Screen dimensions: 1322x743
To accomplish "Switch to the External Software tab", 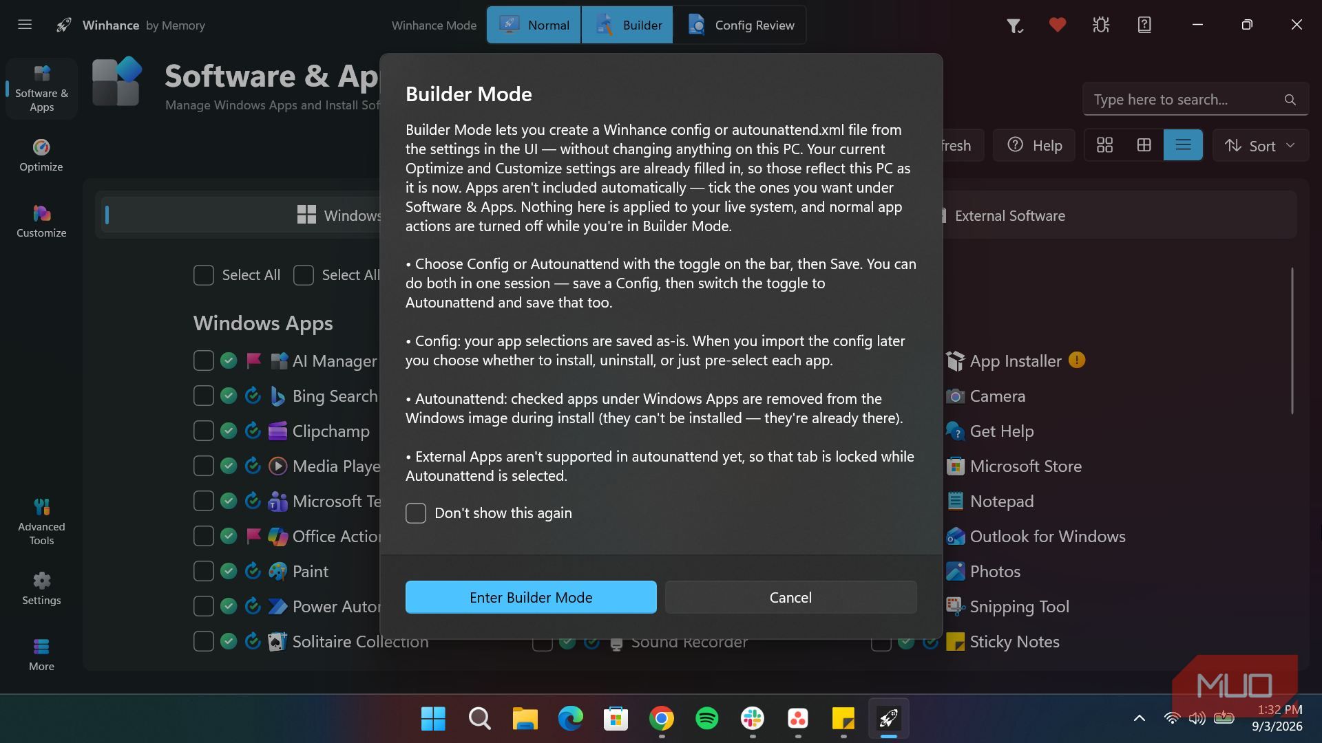I will [x=1009, y=216].
